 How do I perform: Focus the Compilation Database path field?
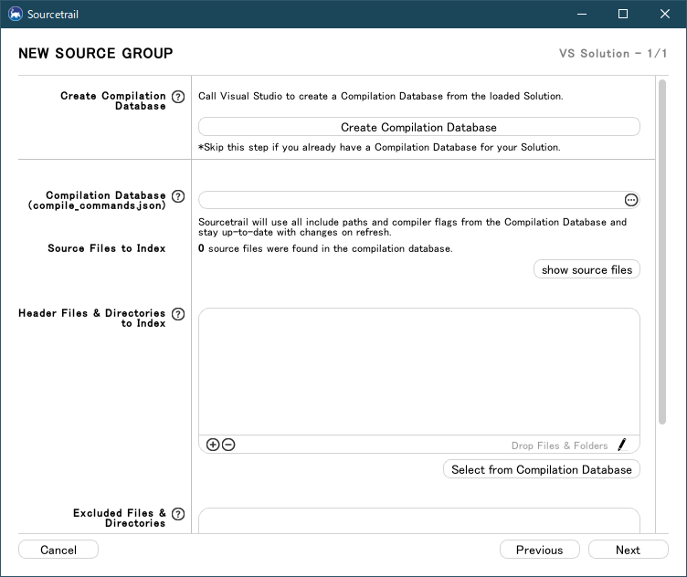pos(409,200)
